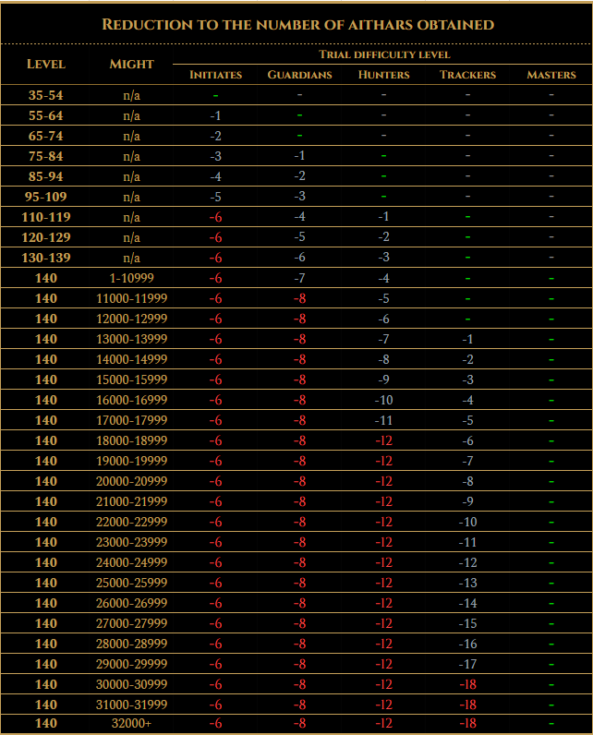Click the might cell '18000-18999'

pyautogui.click(x=132, y=440)
